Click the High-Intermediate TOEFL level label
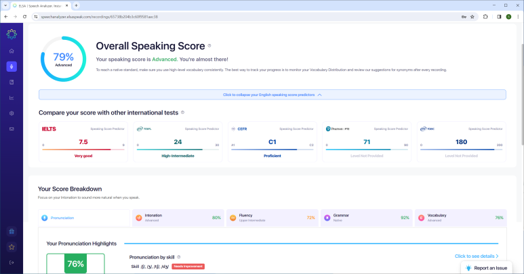The image size is (524, 274). 178,156
